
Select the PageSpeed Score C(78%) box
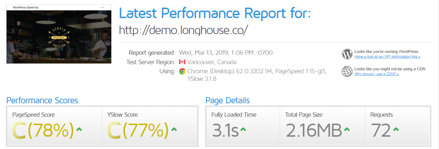click(x=54, y=126)
